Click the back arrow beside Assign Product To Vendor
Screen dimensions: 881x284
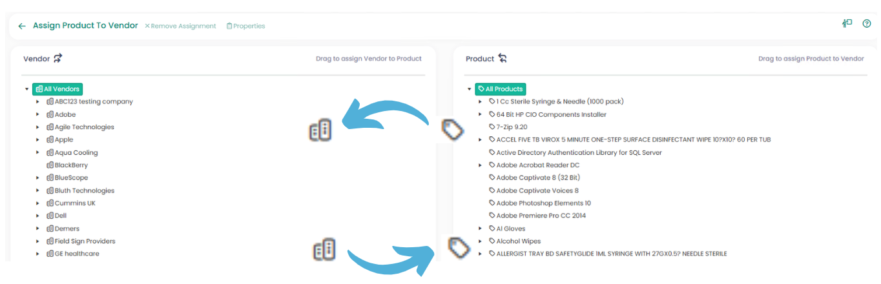[22, 26]
